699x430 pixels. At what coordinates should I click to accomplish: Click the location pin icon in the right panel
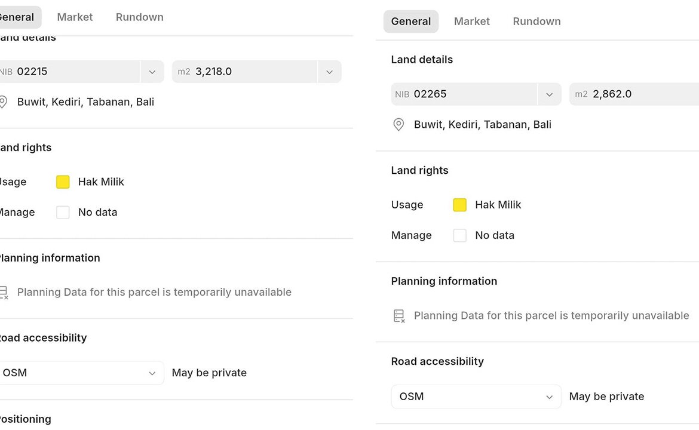click(x=398, y=125)
